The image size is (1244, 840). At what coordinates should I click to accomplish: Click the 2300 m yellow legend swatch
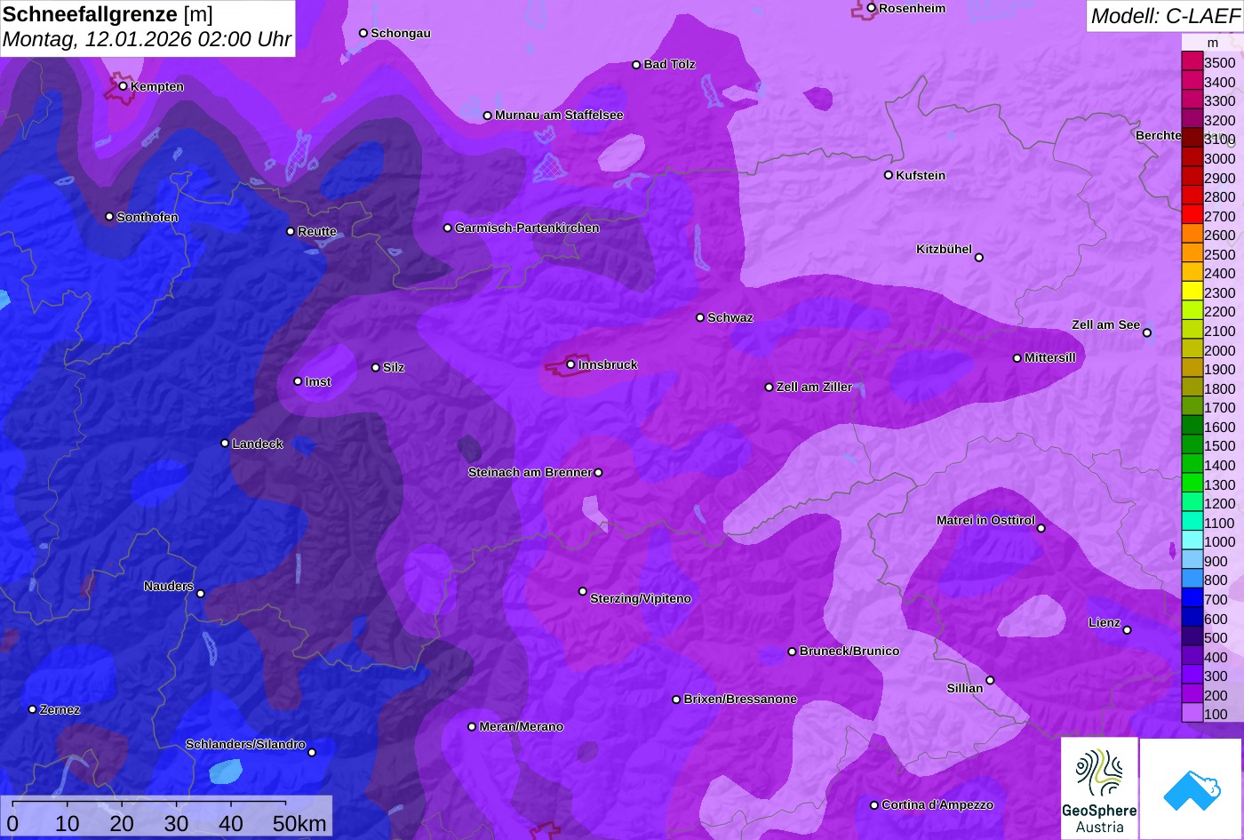coord(1192,292)
